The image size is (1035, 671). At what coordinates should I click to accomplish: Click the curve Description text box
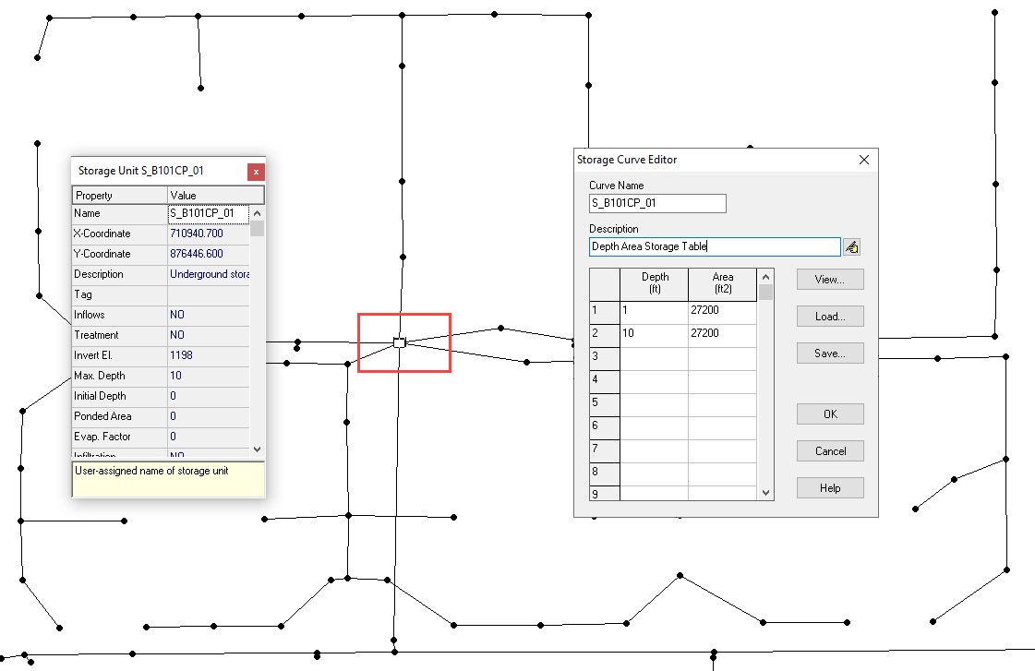click(714, 247)
